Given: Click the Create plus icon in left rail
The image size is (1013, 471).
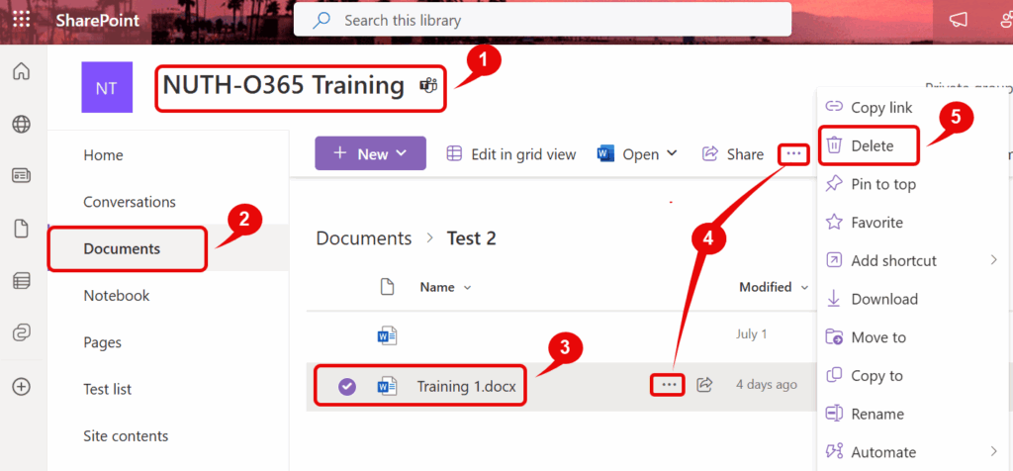Looking at the screenshot, I should click(x=21, y=385).
